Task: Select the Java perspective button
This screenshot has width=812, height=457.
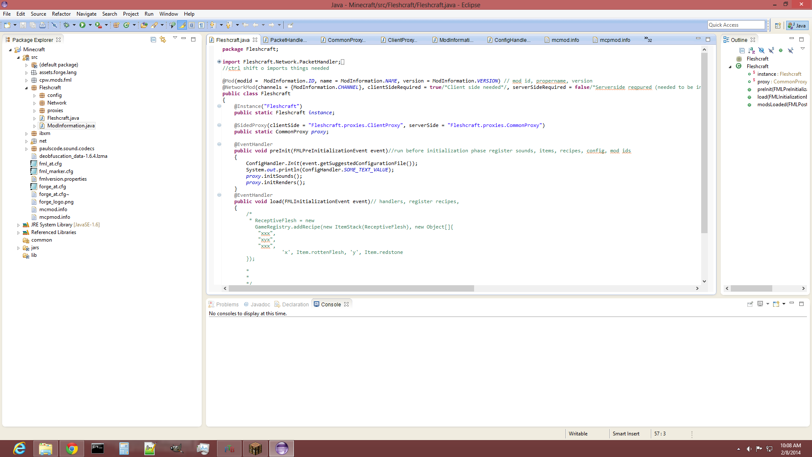Action: coord(797,25)
